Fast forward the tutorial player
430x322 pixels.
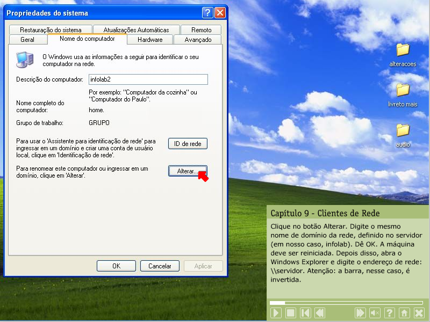click(361, 313)
